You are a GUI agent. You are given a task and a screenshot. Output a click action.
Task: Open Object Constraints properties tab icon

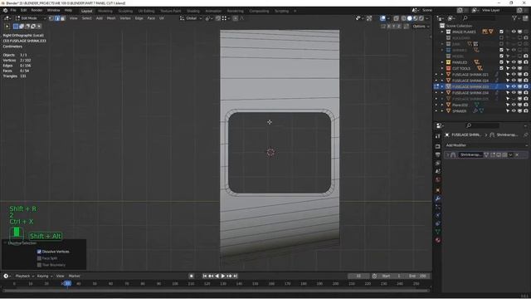(438, 223)
